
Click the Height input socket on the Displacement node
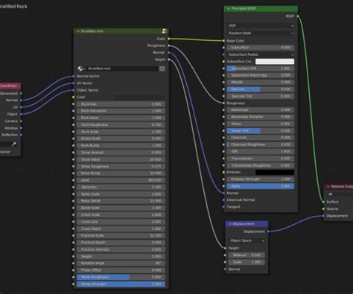[x=225, y=248]
